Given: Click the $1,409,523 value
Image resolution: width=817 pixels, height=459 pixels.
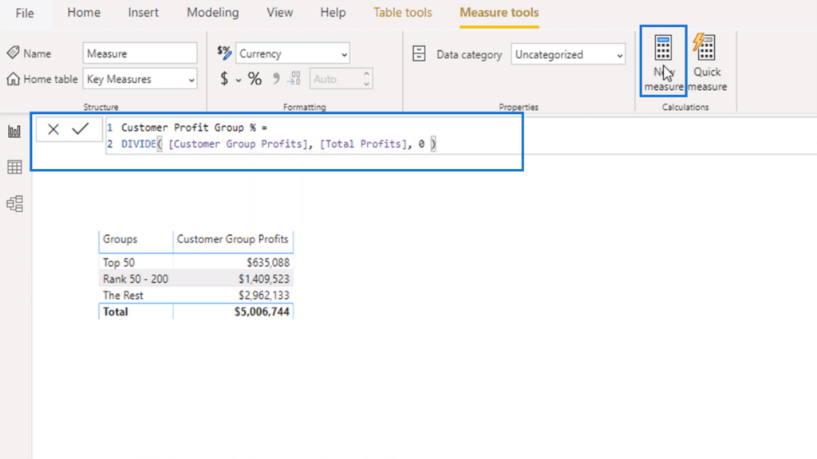Looking at the screenshot, I should 263,279.
